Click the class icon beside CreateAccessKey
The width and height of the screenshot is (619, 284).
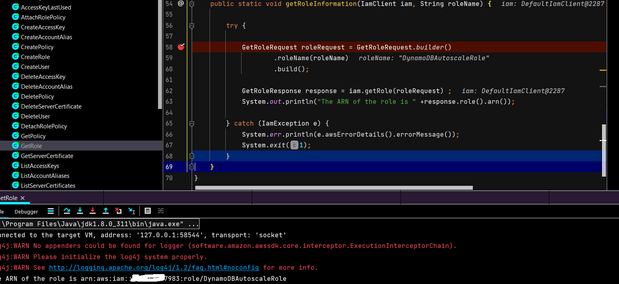[x=15, y=27]
